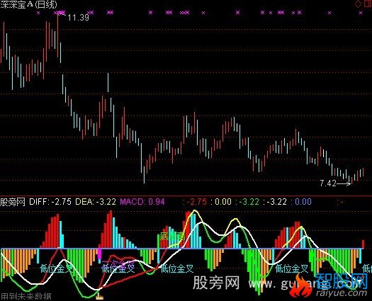Click the white 0.00 value after the red -2.75

tap(223, 202)
